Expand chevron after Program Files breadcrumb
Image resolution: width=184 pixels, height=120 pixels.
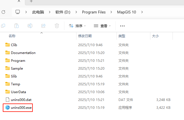point(111,12)
